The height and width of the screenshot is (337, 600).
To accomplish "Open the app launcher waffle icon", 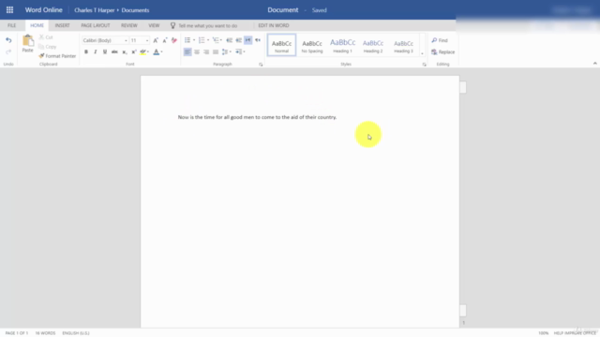I will (9, 10).
